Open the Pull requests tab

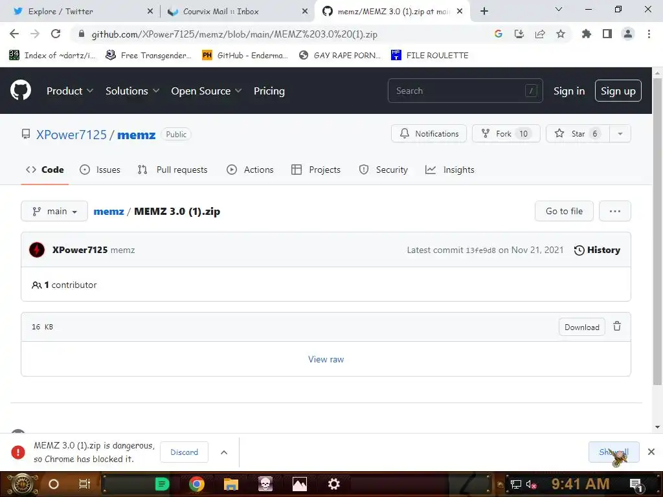[172, 170]
